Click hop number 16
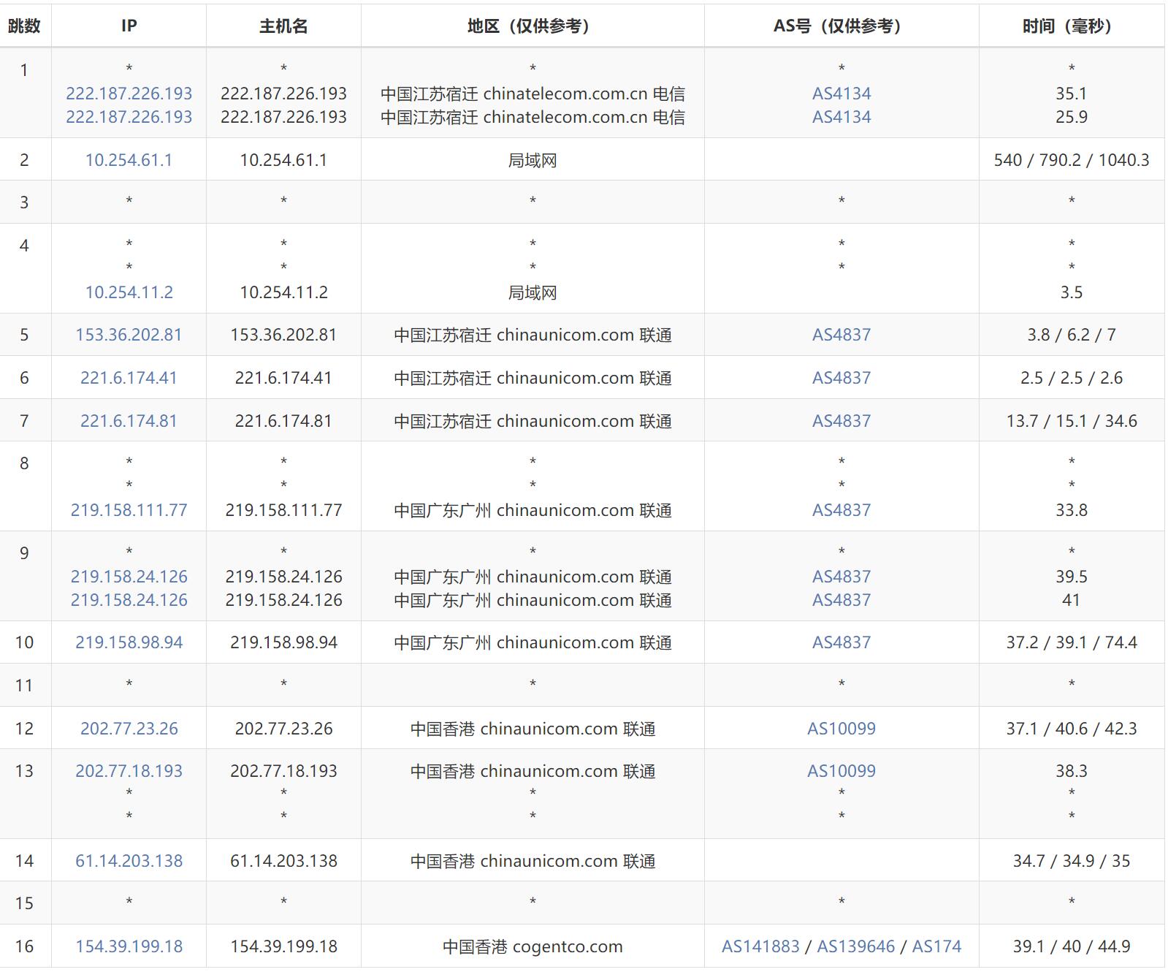Screen dimensions: 1168x972 (x=24, y=946)
